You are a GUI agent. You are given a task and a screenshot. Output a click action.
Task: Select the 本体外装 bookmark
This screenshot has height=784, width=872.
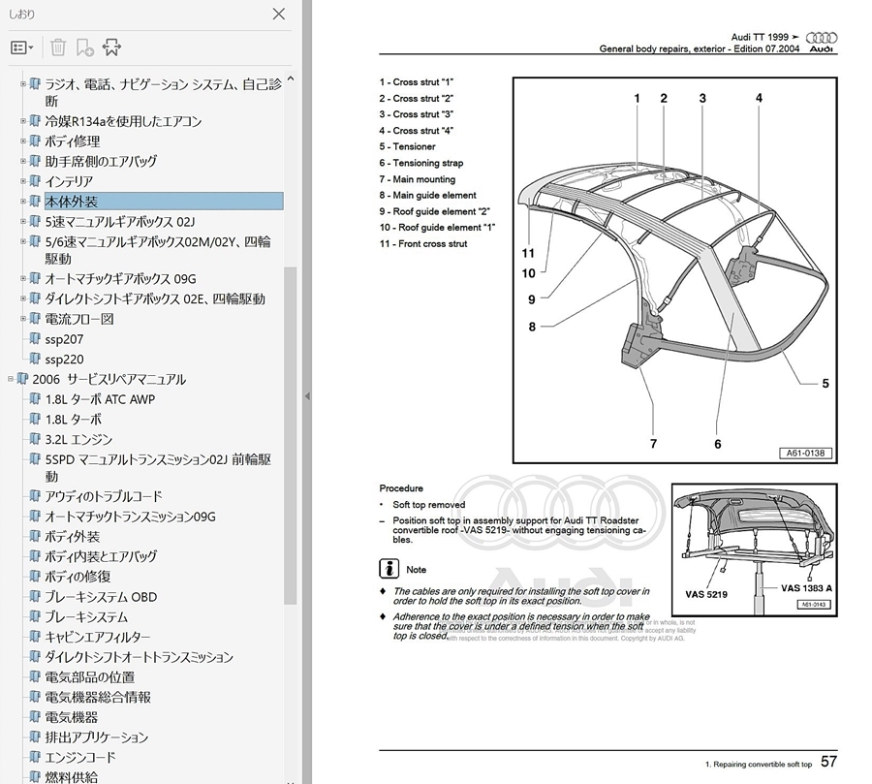pos(164,201)
